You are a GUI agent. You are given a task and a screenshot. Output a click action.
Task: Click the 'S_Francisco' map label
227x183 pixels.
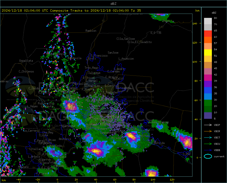[x=99, y=56]
